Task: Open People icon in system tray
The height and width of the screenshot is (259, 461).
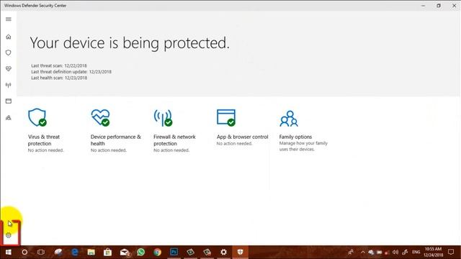Action: 351,253
